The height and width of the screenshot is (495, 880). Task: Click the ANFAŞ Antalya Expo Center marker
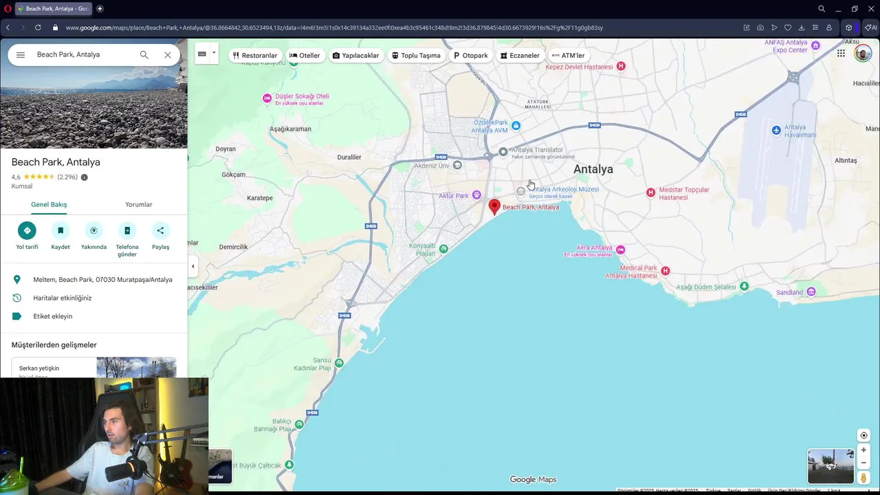point(815,45)
